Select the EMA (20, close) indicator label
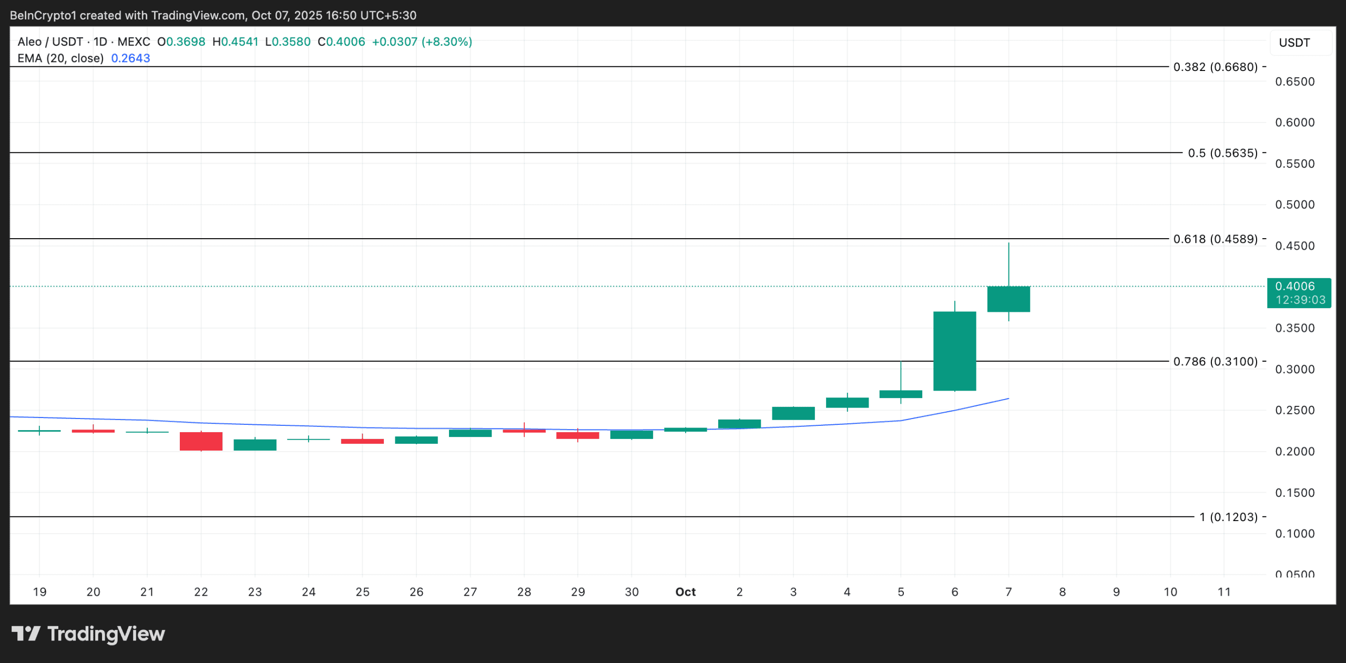Viewport: 1346px width, 663px height. point(60,58)
